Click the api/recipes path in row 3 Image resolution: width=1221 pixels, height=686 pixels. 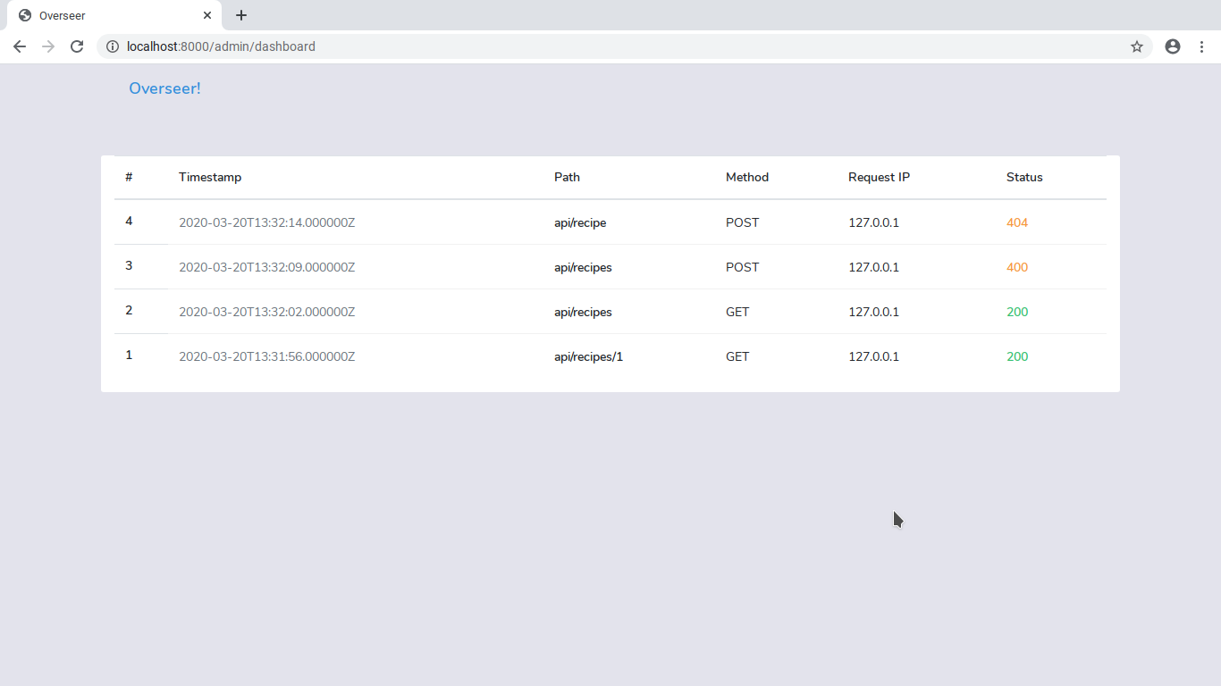click(583, 267)
